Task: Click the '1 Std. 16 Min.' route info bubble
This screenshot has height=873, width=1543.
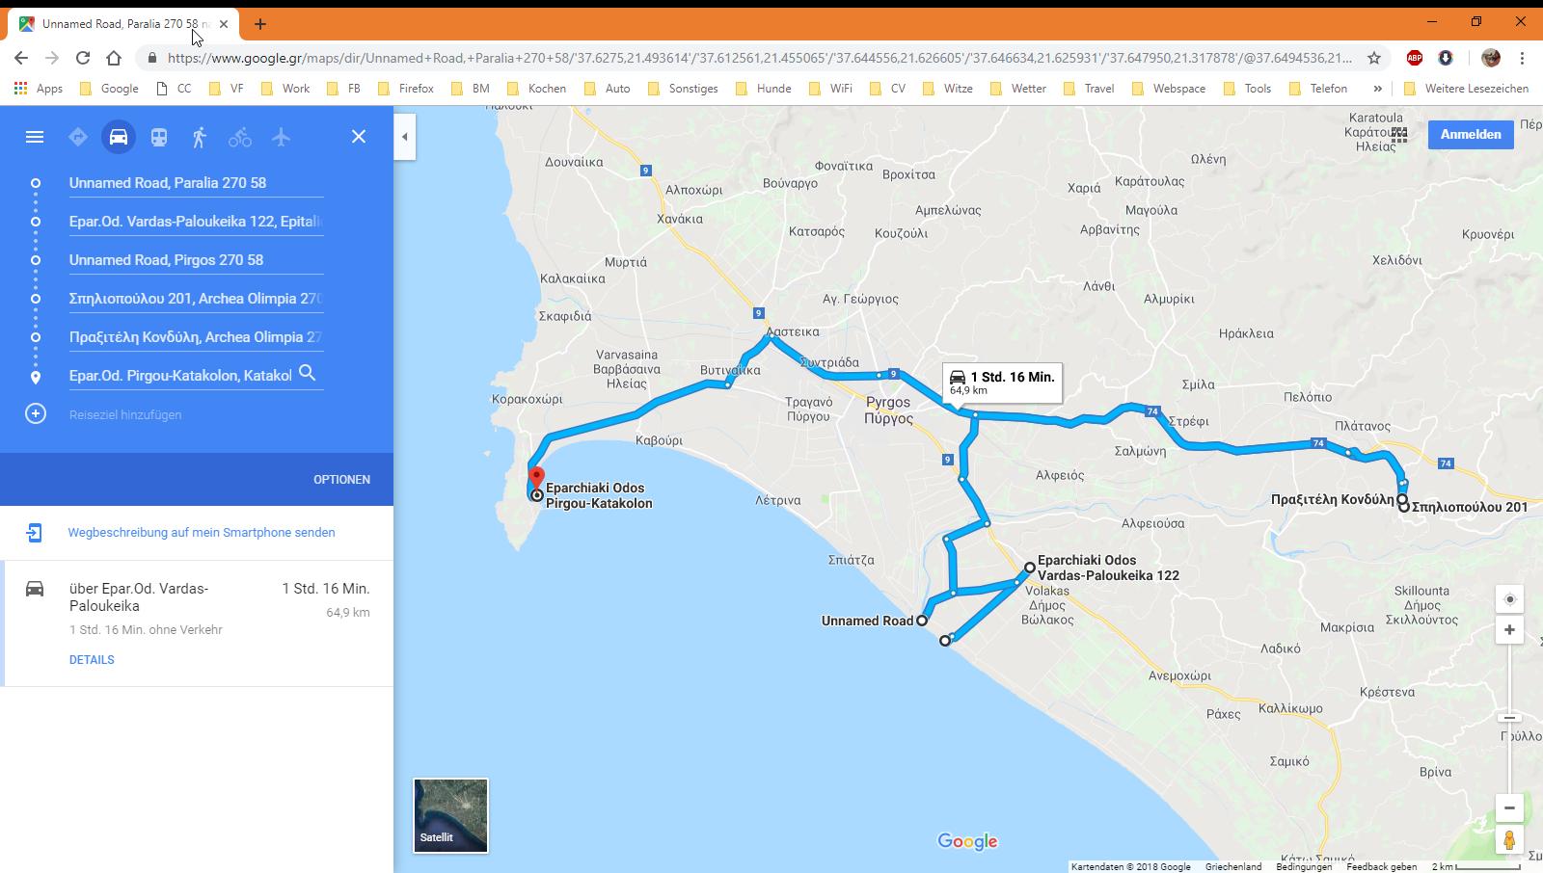Action: click(1002, 383)
